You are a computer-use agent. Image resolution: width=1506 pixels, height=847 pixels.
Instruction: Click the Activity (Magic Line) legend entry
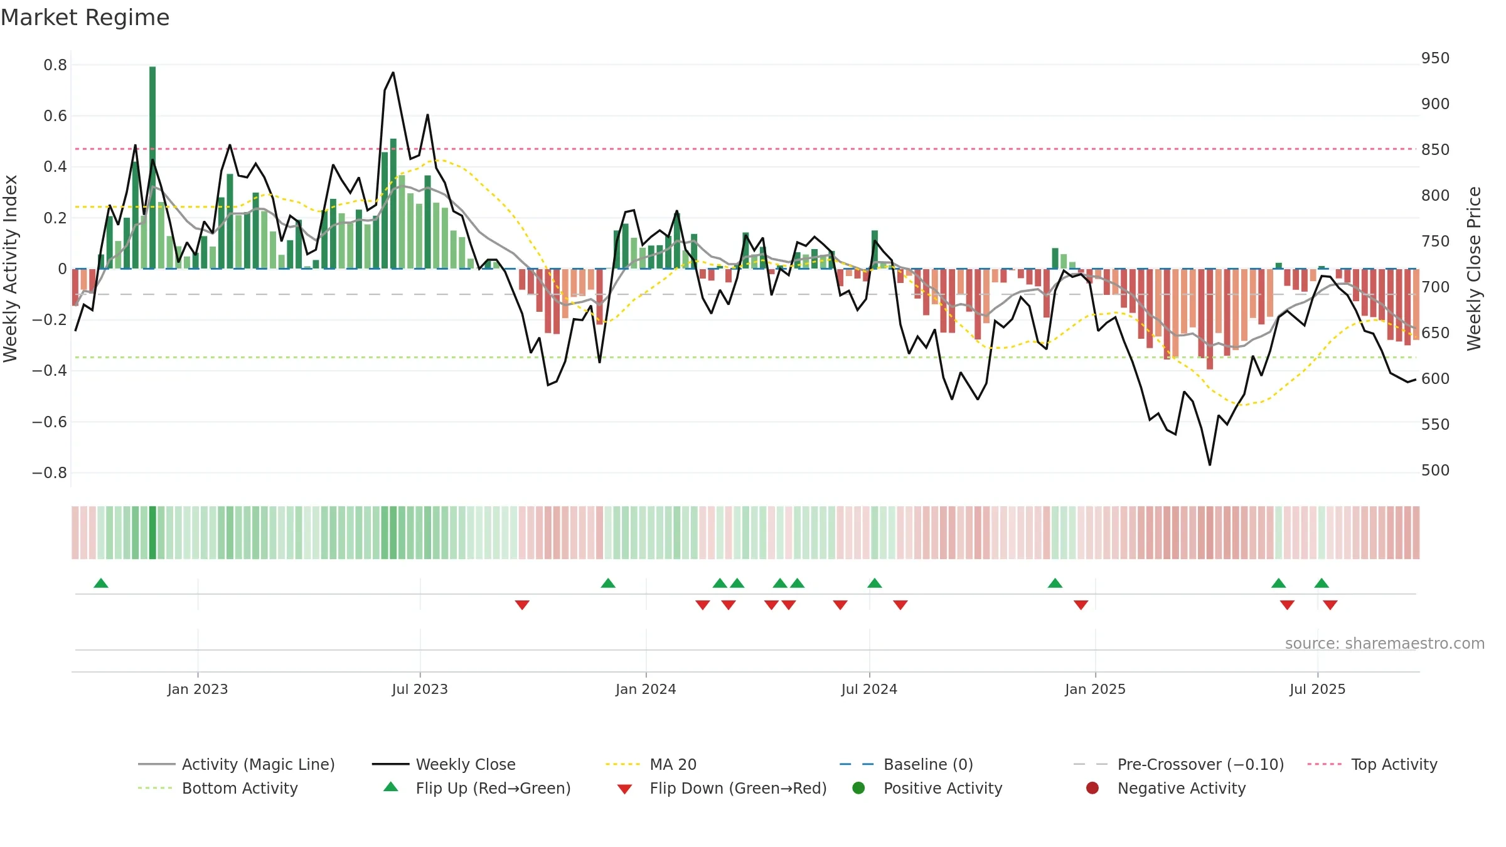click(237, 764)
